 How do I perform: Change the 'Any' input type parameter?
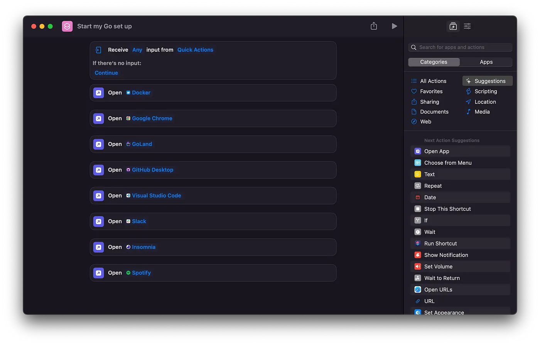137,50
